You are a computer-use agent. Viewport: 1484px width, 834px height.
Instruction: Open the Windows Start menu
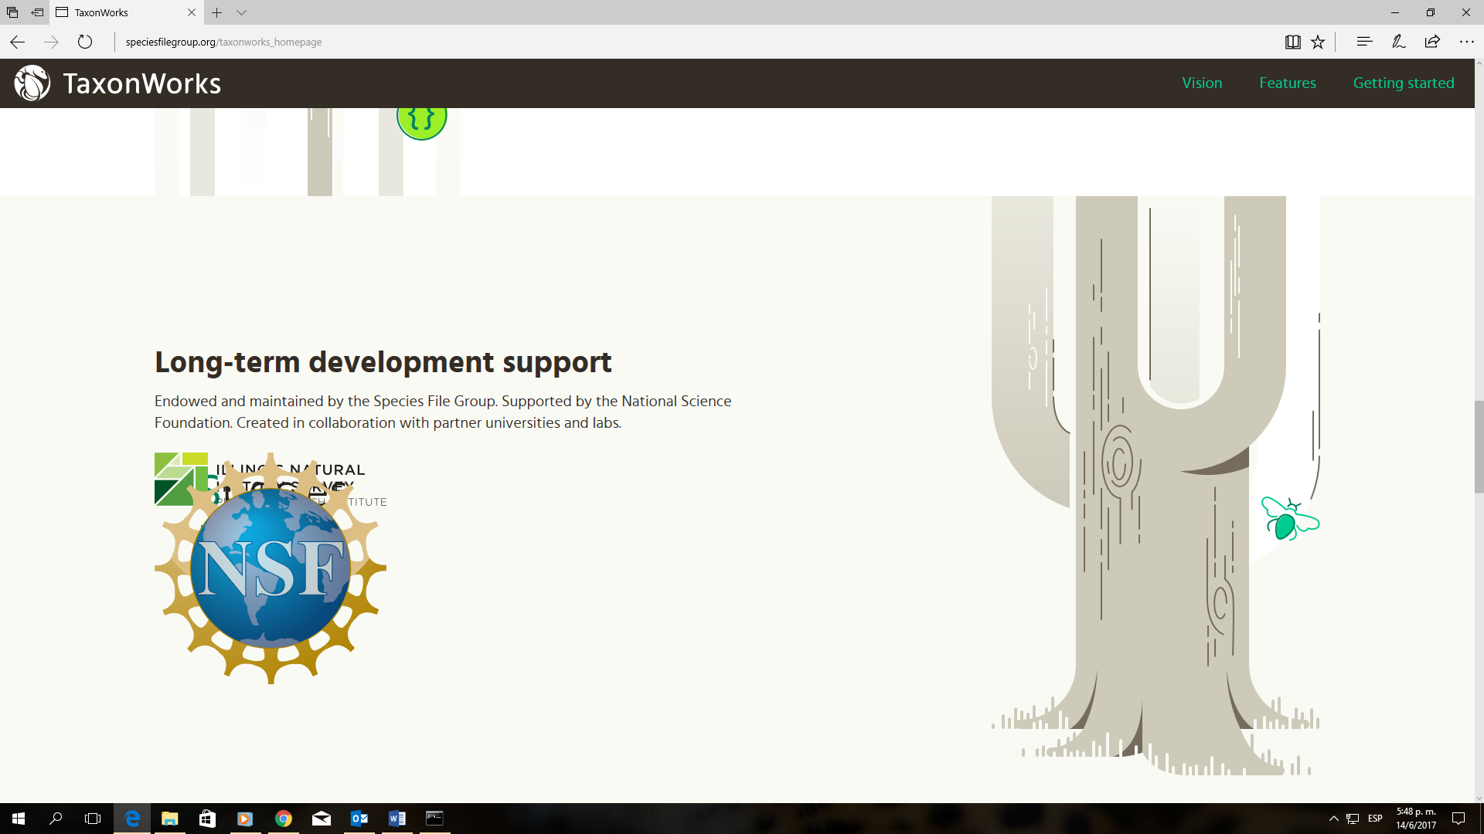[x=19, y=819]
